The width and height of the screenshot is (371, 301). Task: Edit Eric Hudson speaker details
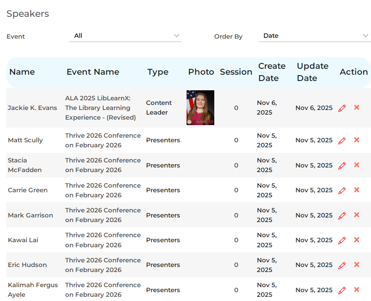[342, 265]
